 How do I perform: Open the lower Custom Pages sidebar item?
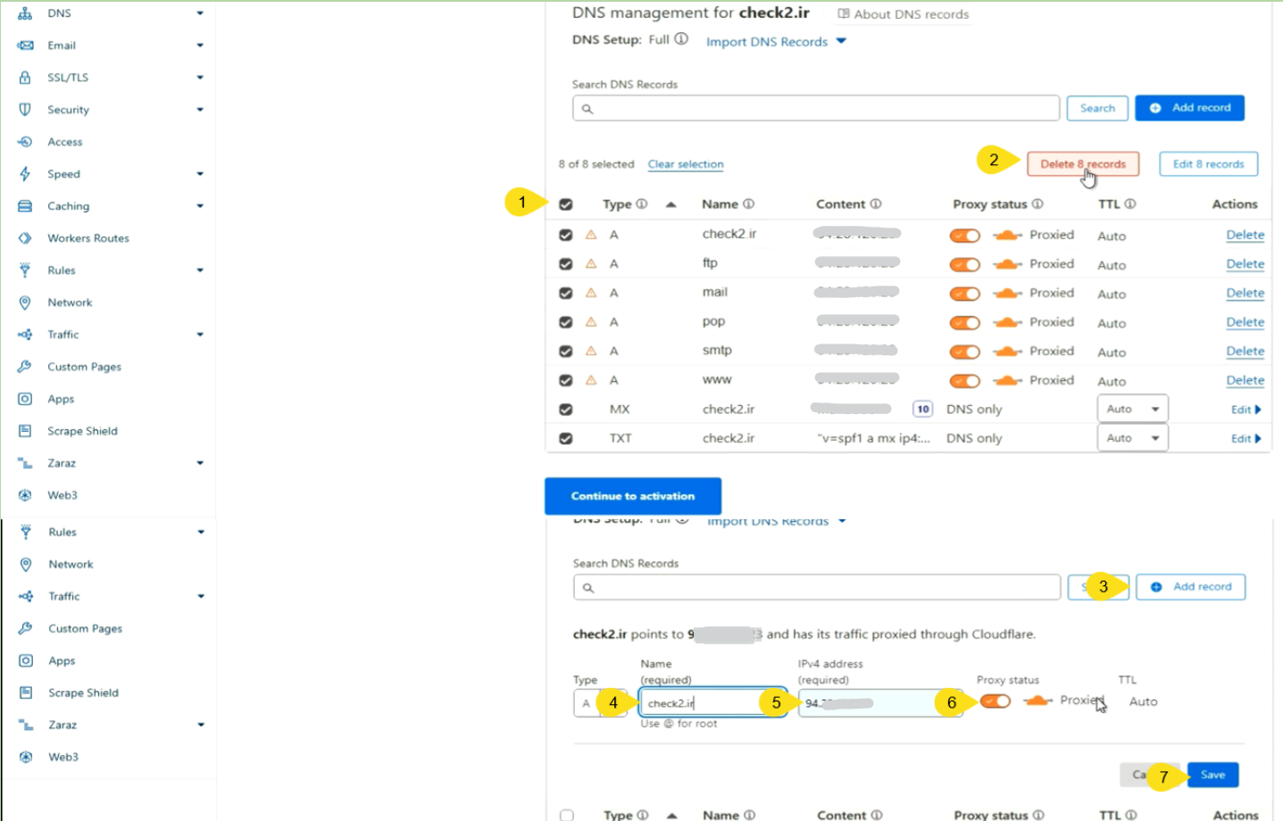click(x=86, y=628)
